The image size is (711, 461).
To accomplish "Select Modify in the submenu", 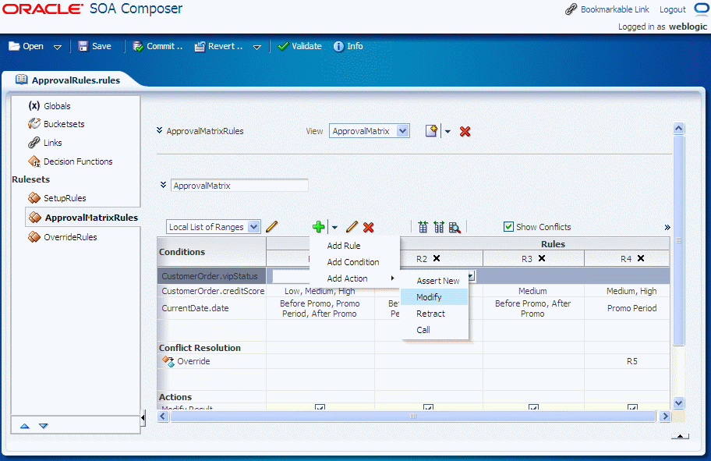I will click(434, 297).
